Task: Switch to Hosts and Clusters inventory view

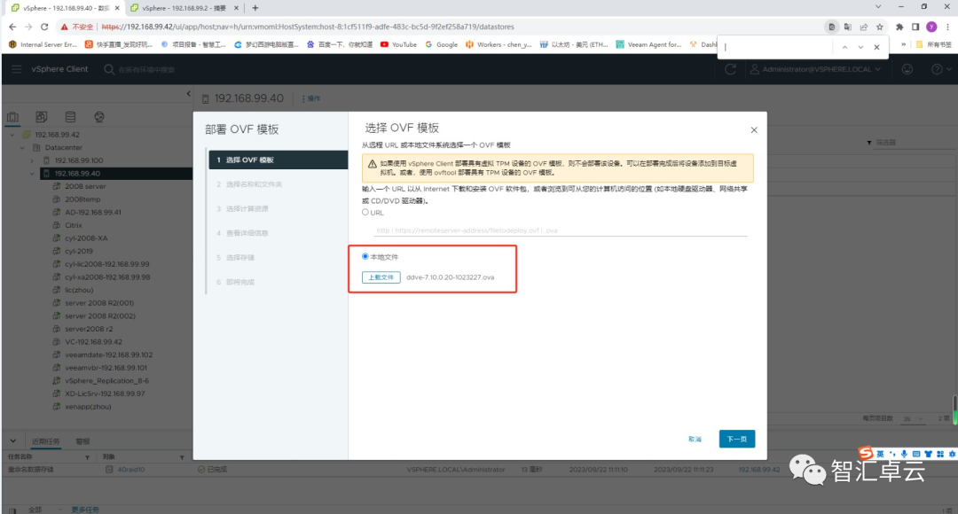Action: pyautogui.click(x=12, y=117)
